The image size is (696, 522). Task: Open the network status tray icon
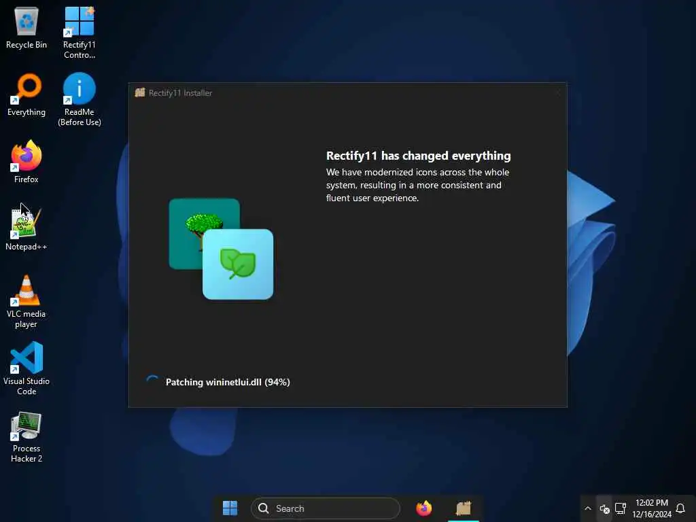[620, 508]
